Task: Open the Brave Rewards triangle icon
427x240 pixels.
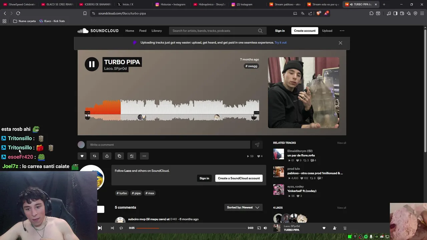Action: coord(327,13)
